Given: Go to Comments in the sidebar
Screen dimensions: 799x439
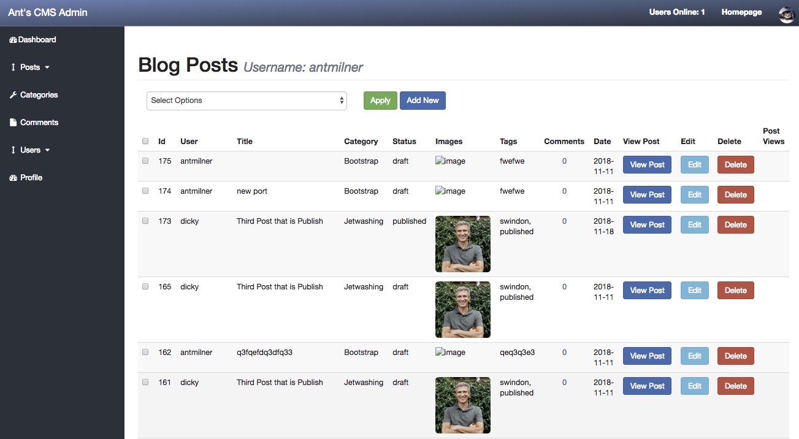Looking at the screenshot, I should click(39, 123).
